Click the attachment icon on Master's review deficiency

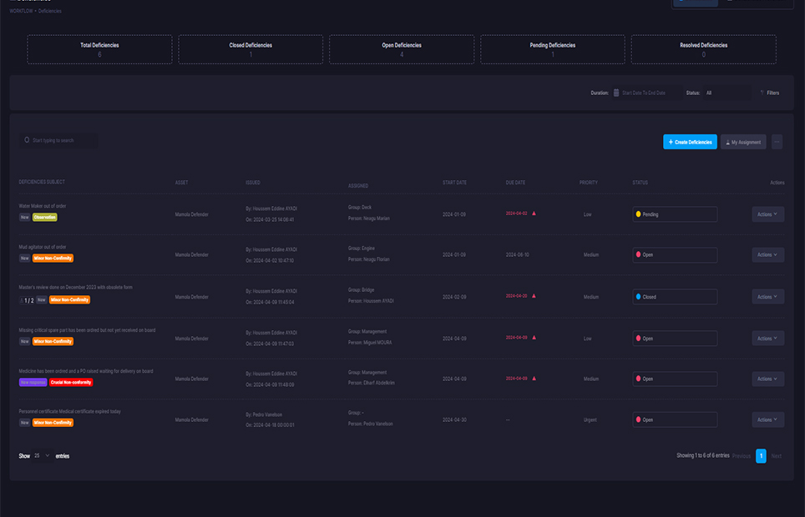click(22, 299)
